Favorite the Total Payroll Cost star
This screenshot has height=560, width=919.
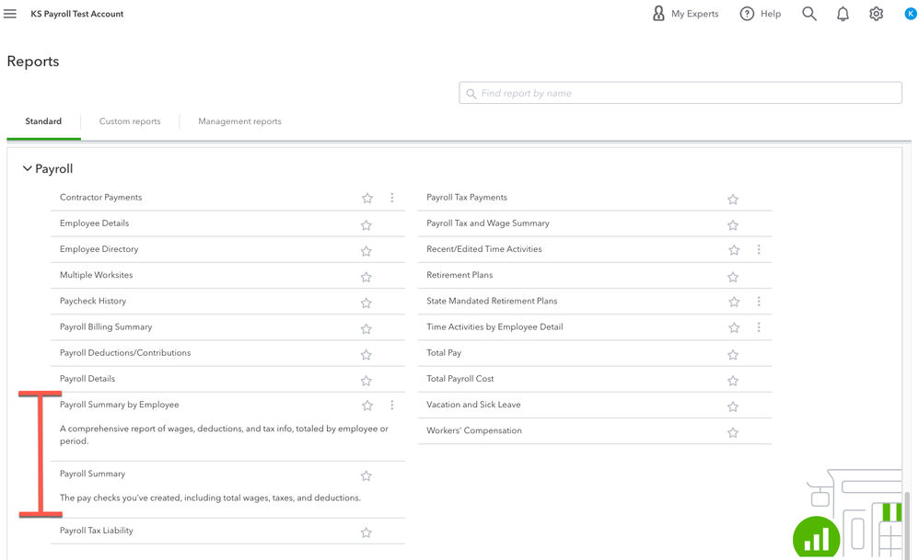tap(733, 381)
